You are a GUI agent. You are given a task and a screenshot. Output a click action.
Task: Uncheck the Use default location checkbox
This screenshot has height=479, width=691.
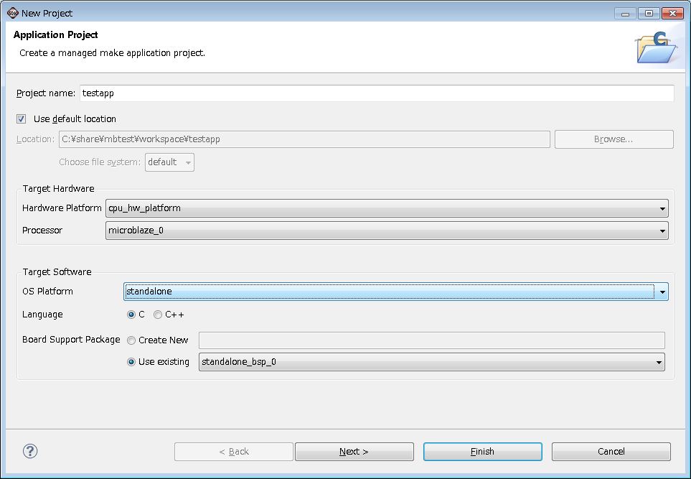pyautogui.click(x=22, y=118)
